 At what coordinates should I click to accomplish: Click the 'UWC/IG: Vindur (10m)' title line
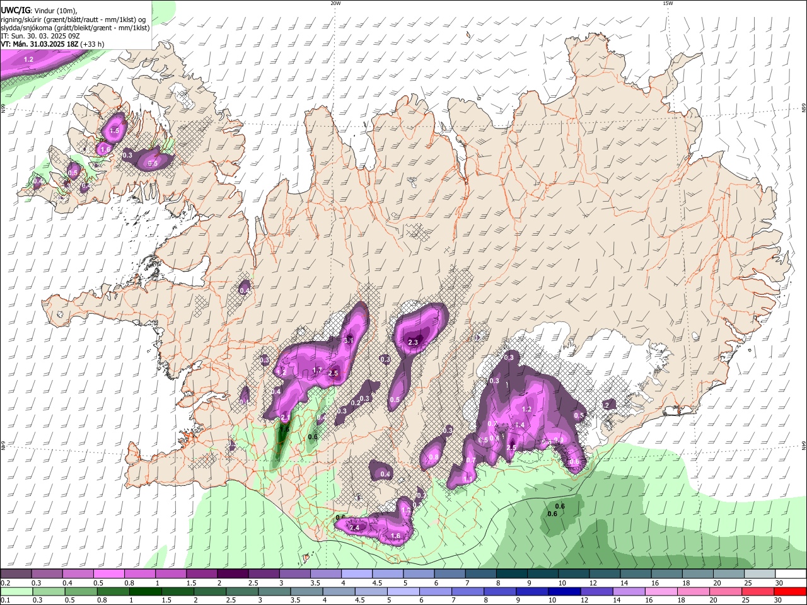tap(38, 11)
